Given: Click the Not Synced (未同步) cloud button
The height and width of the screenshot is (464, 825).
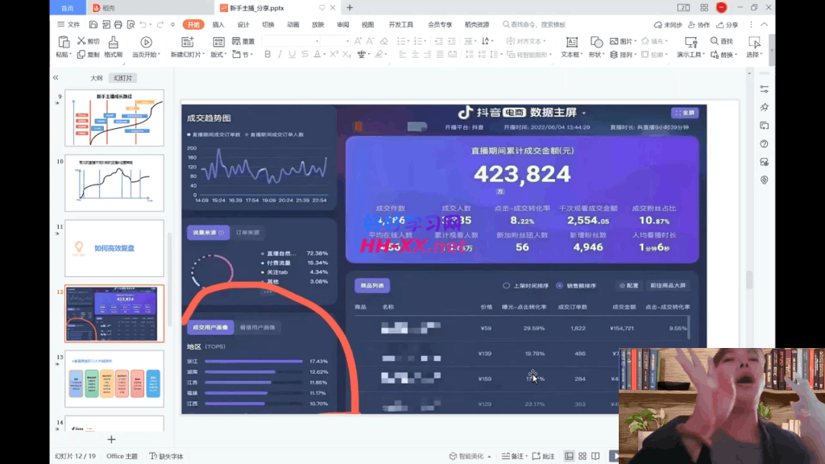Looking at the screenshot, I should [x=668, y=25].
